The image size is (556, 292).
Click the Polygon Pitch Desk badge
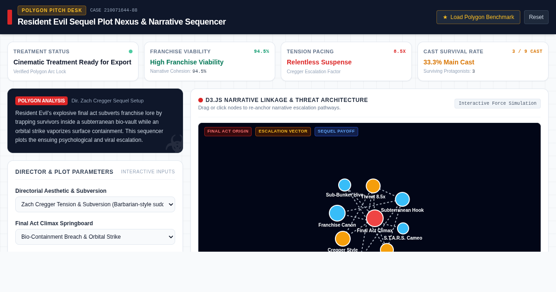coord(52,10)
